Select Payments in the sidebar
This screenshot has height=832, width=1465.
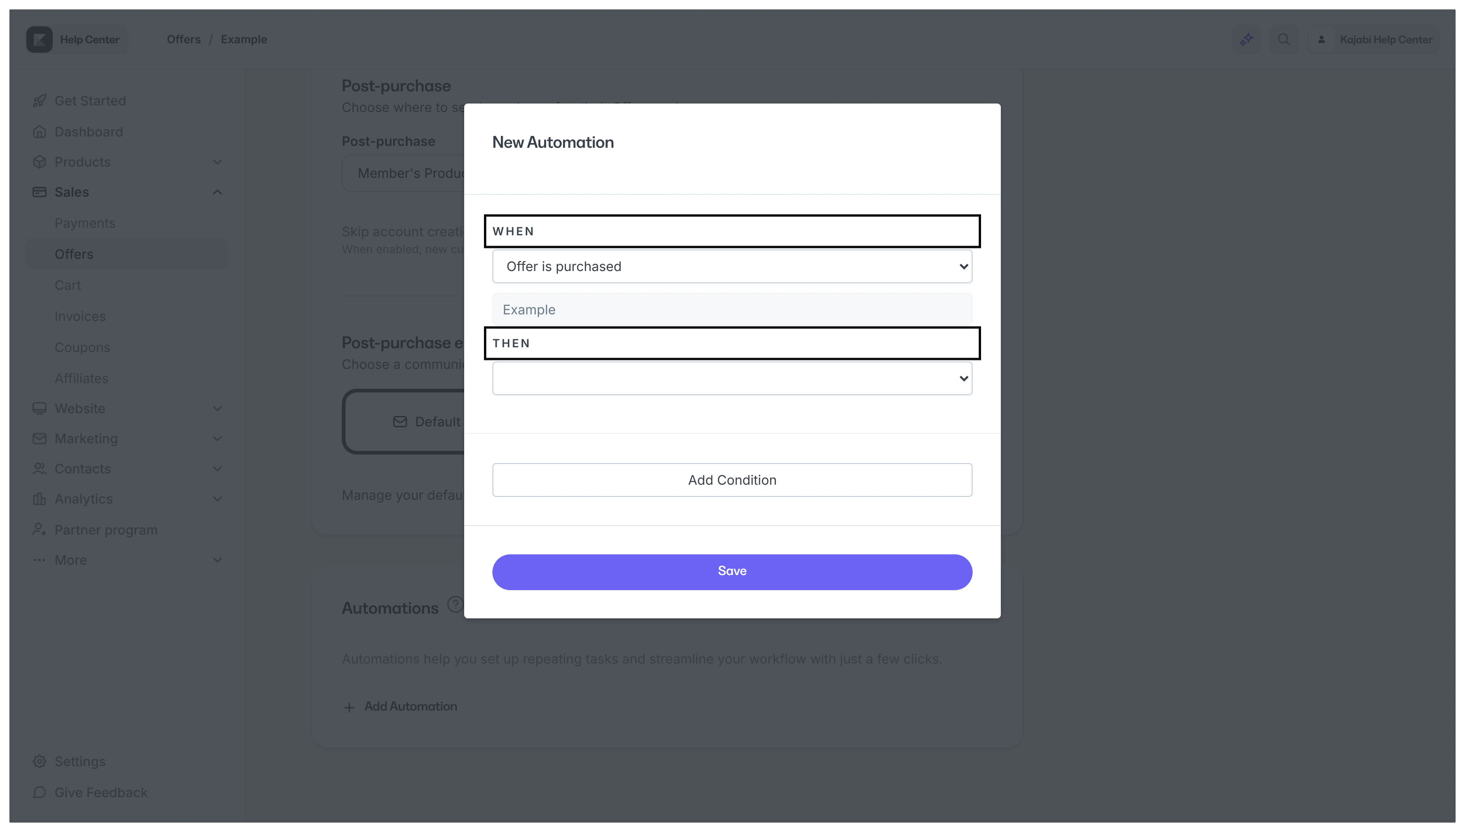[x=85, y=223]
